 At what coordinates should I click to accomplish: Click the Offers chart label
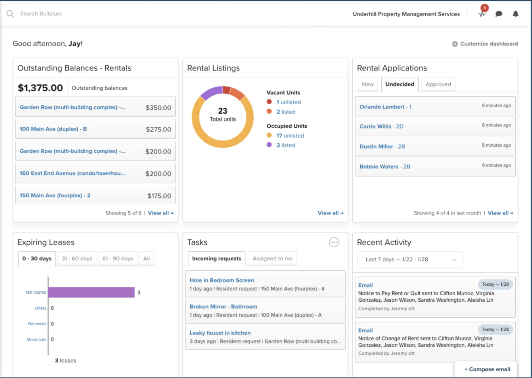coord(40,308)
